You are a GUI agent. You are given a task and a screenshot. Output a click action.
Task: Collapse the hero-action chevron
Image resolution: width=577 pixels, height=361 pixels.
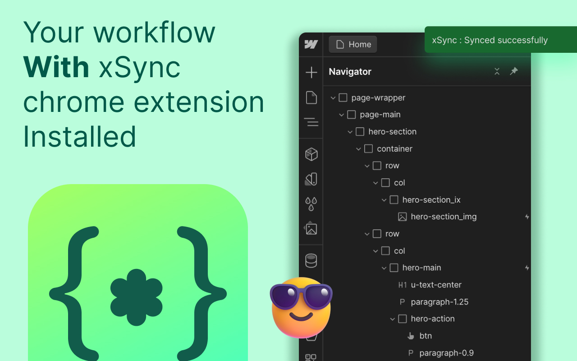(393, 319)
